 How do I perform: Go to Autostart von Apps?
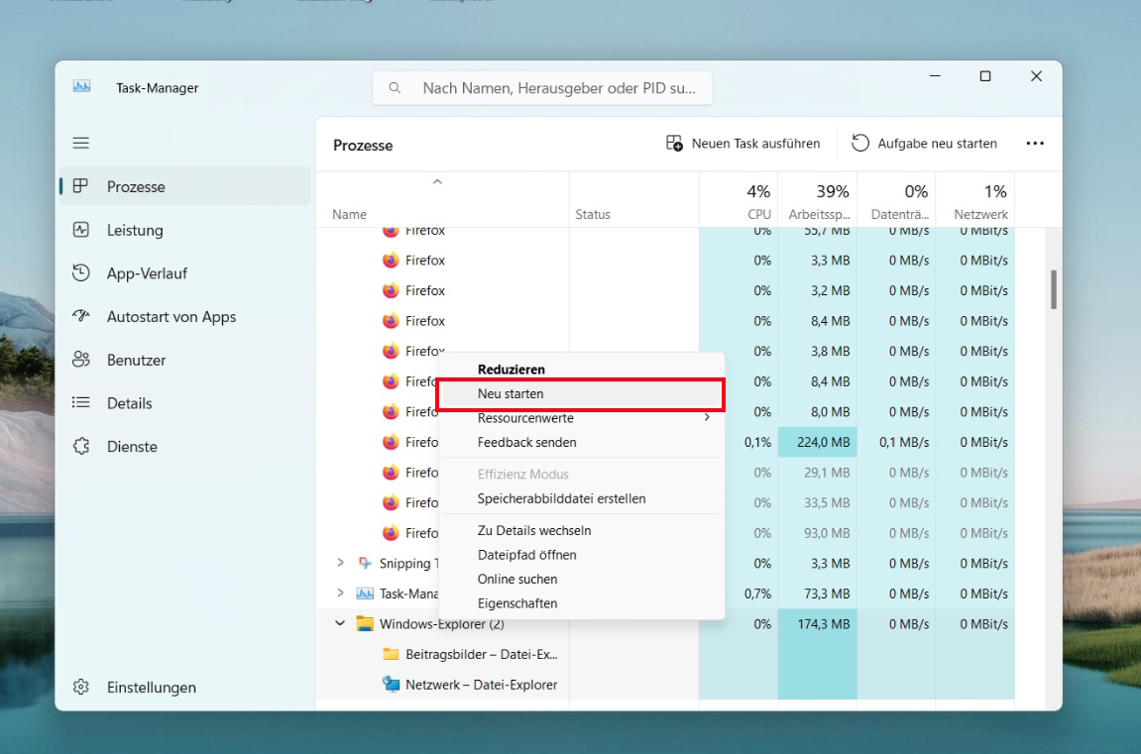tap(171, 317)
